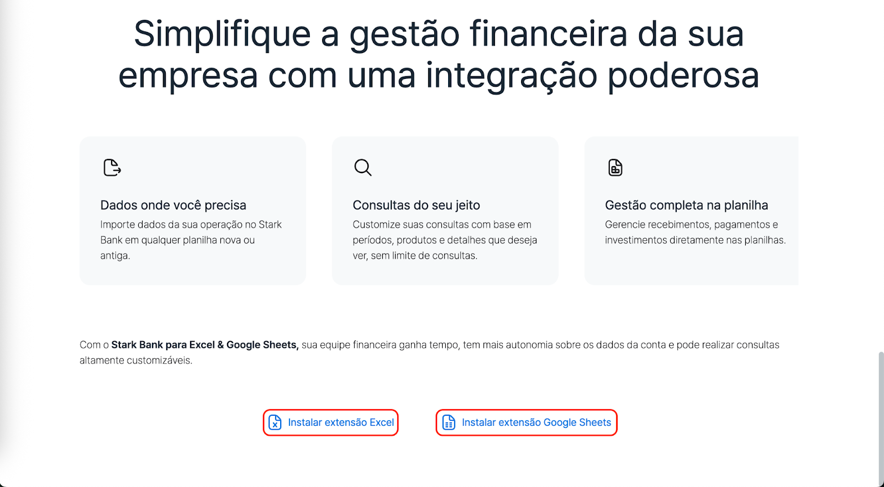This screenshot has width=884, height=487.
Task: Click the spreadsheet document icon above Gestão
Action: tap(615, 167)
